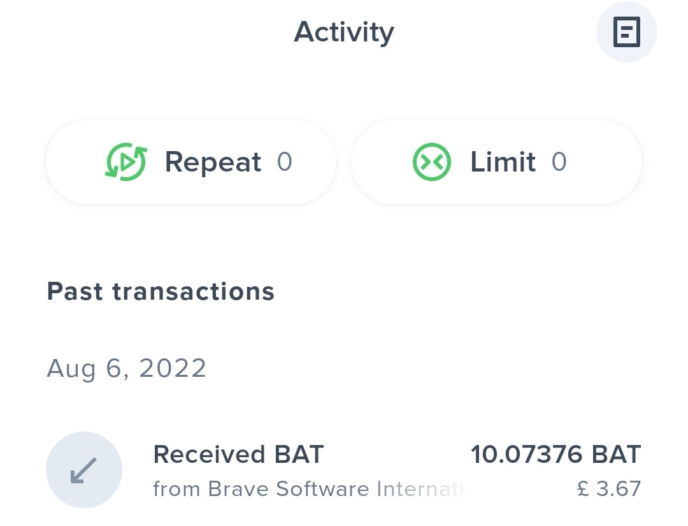Image resolution: width=688 pixels, height=526 pixels.
Task: Click the BAT currency unit beside 10.07376
Action: [616, 455]
